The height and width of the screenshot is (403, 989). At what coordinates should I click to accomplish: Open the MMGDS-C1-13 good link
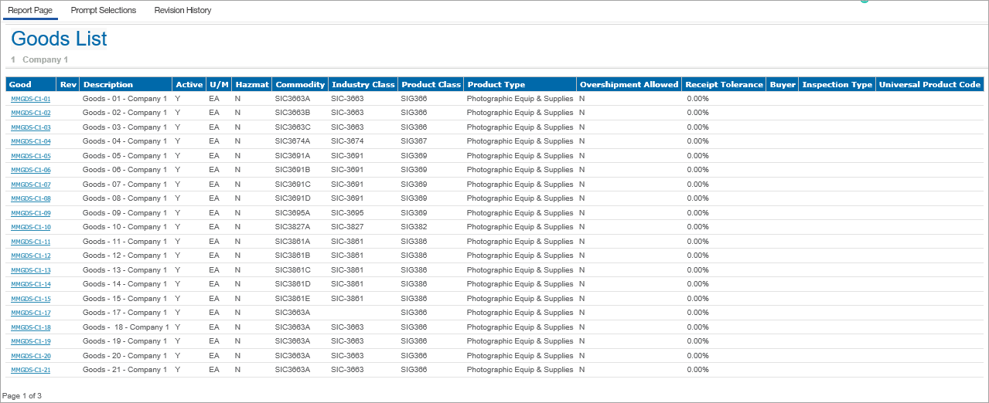click(x=31, y=270)
